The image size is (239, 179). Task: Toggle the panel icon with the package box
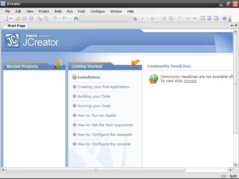(216, 18)
